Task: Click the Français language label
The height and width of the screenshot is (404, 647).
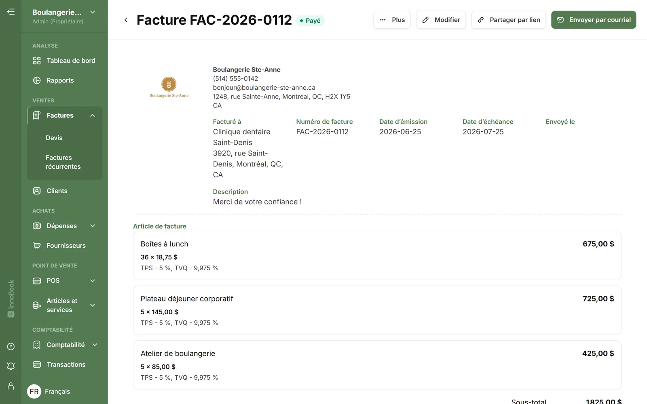Action: (x=57, y=391)
